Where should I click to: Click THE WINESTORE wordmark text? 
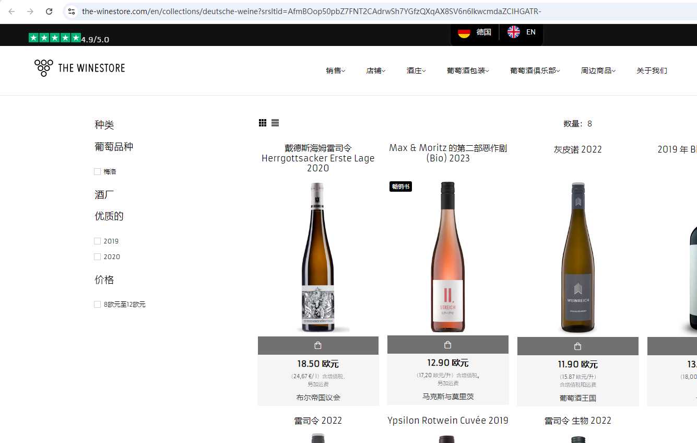point(91,68)
